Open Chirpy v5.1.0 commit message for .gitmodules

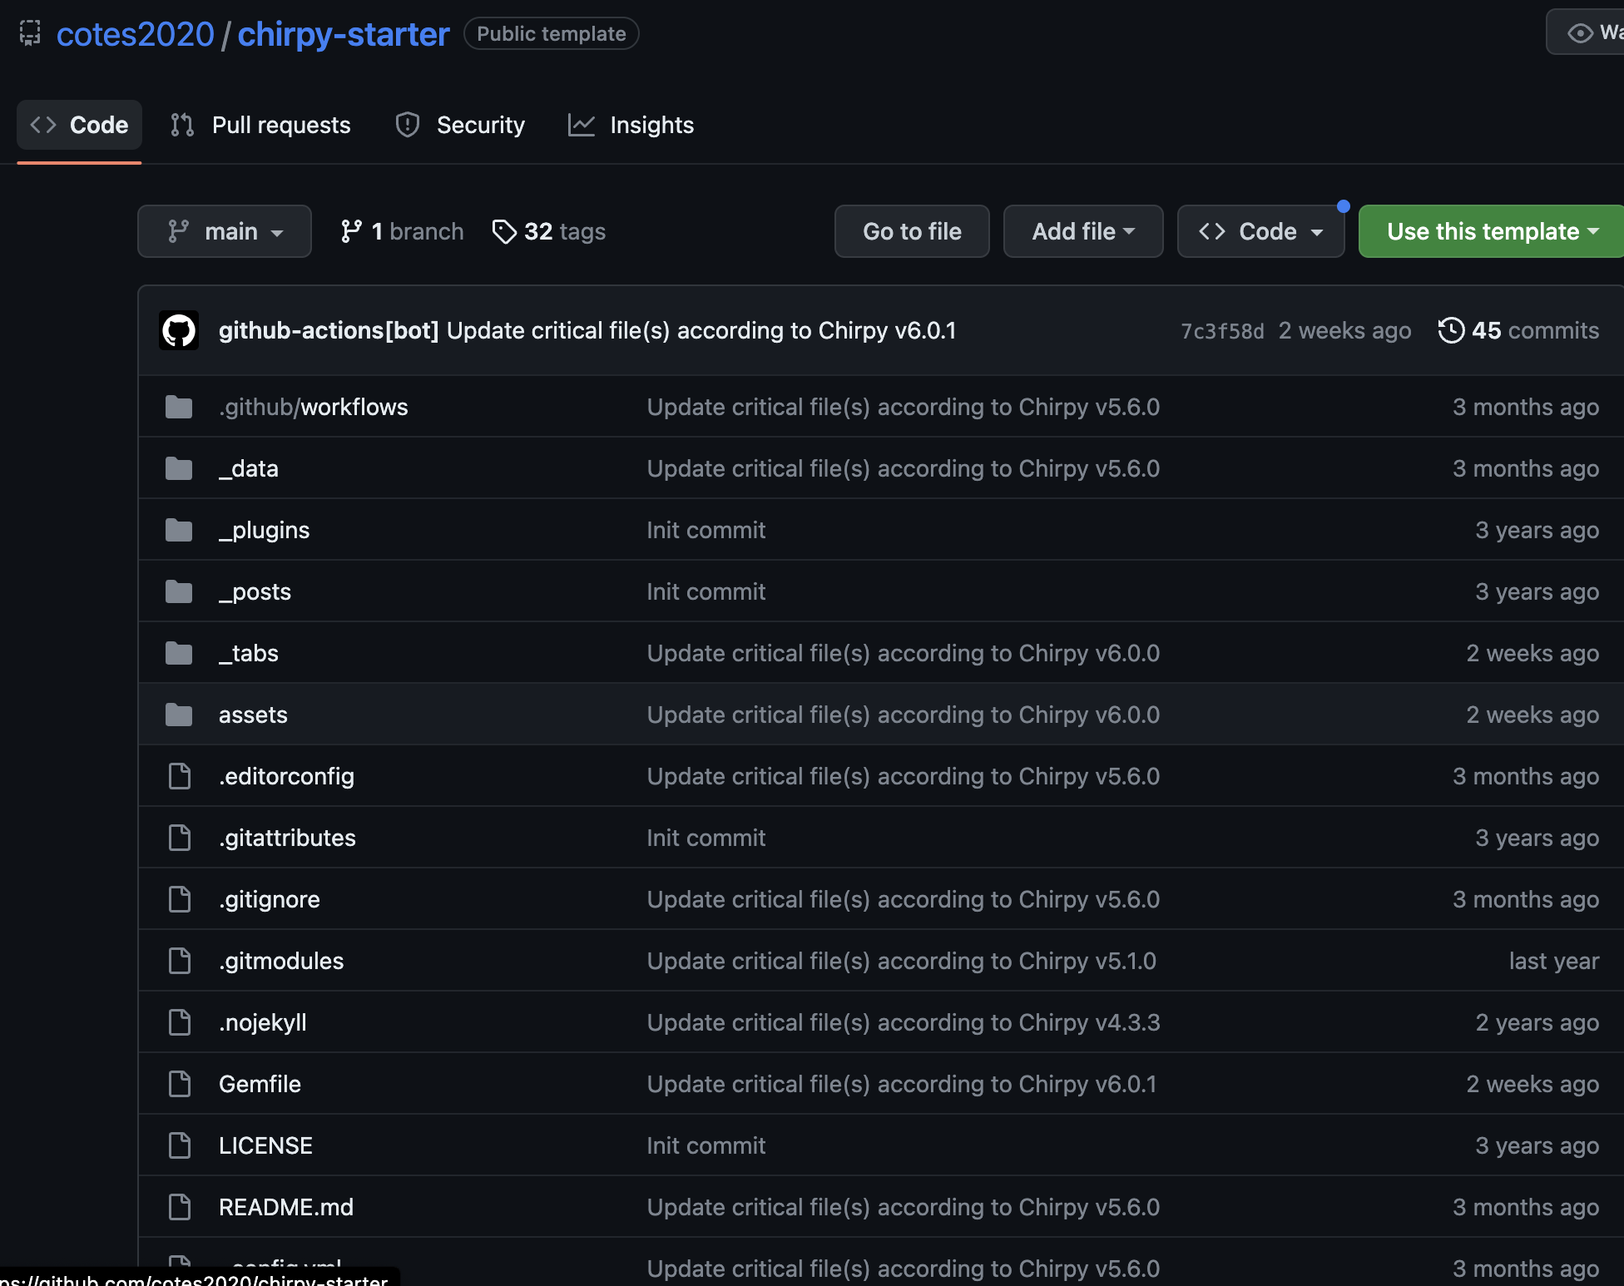[902, 961]
